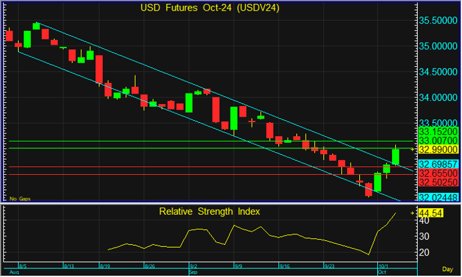Click the 8/26 date on time axis

click(x=150, y=266)
